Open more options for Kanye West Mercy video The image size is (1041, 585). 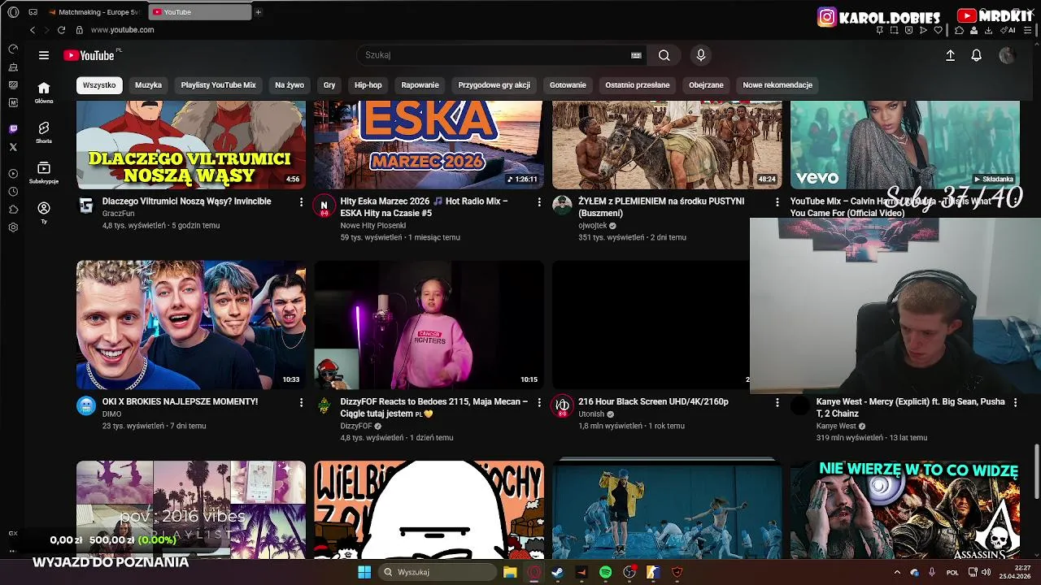tap(1015, 402)
